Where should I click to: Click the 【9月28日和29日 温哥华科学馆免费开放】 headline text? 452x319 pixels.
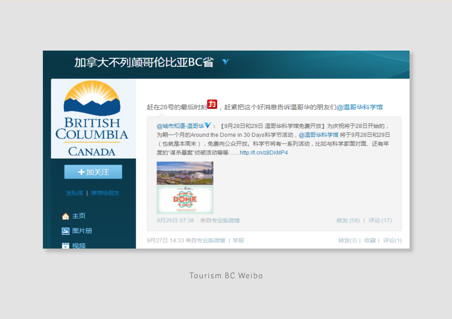(x=273, y=126)
